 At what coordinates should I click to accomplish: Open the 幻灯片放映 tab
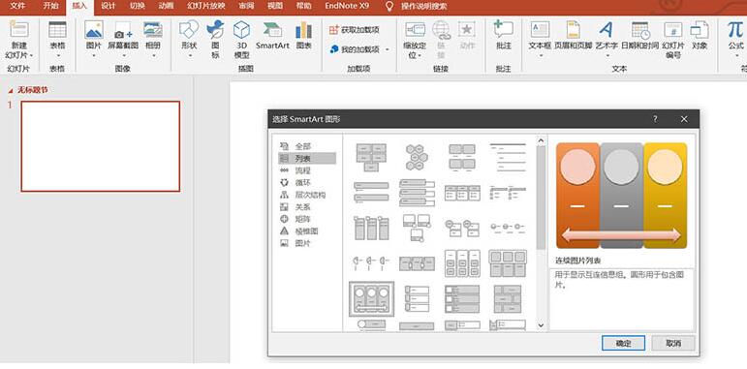coord(206,6)
